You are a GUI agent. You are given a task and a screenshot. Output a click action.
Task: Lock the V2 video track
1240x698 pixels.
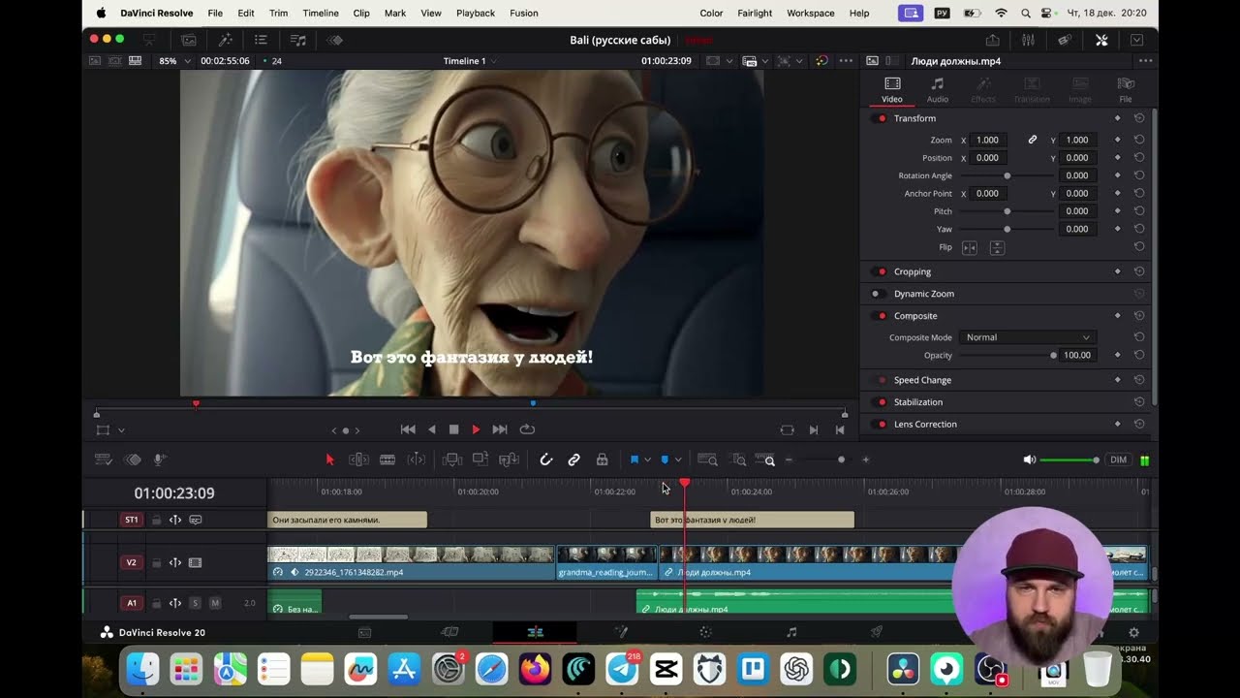(156, 562)
